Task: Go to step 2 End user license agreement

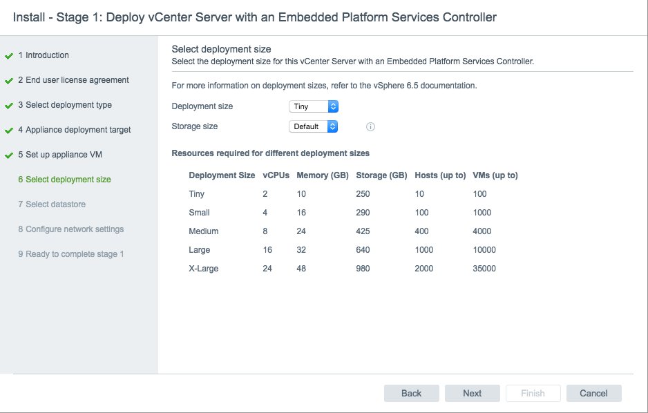Action: coord(73,80)
